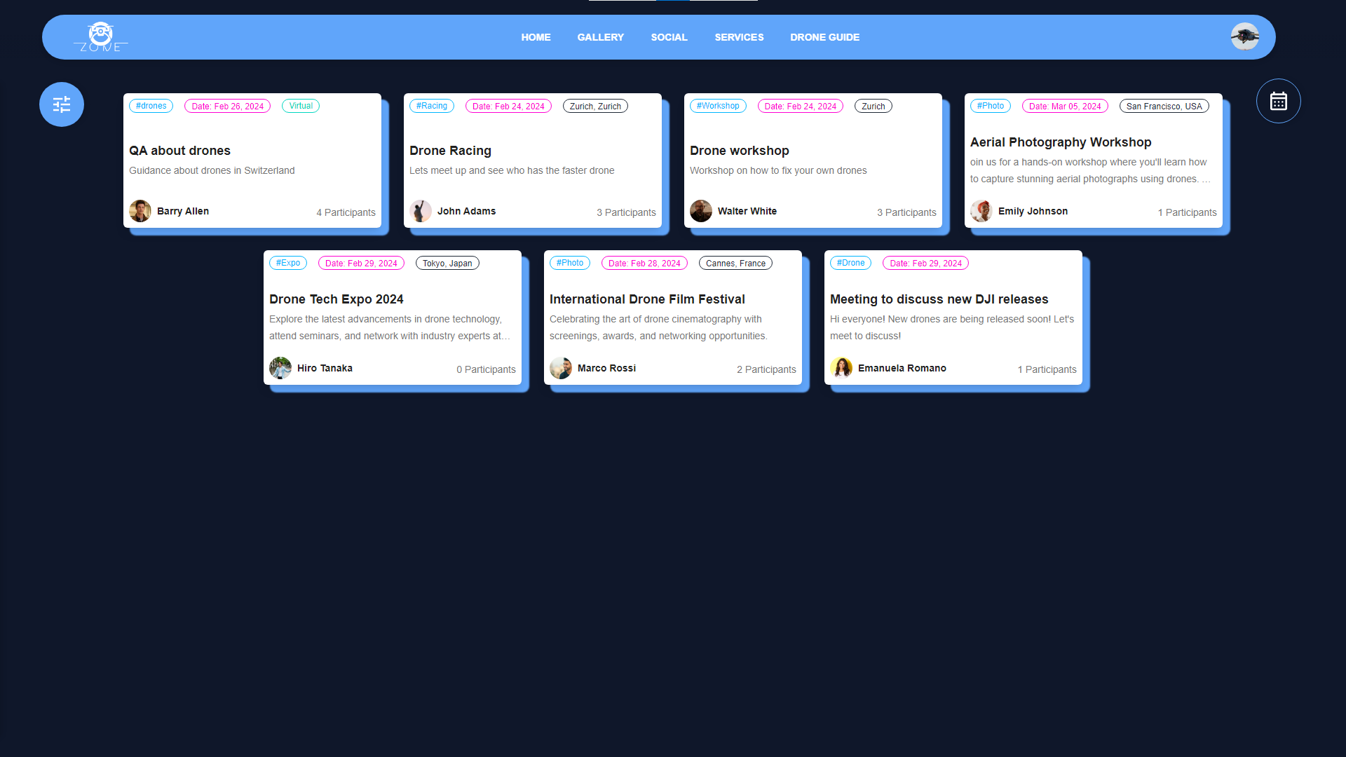Click the #Workshop tag chip

[718, 106]
